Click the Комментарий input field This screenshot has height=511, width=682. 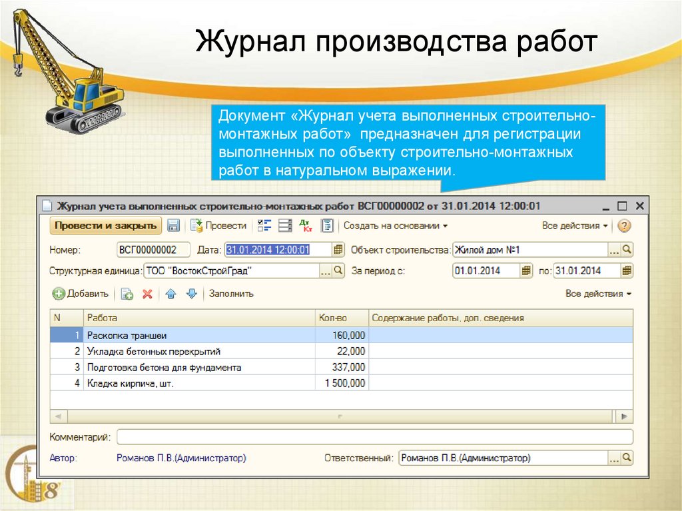point(375,436)
